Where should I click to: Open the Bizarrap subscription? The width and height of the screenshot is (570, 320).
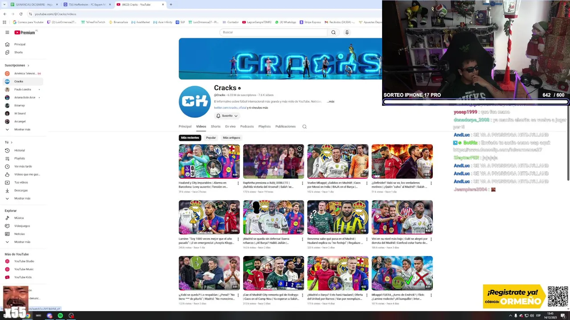pyautogui.click(x=19, y=105)
